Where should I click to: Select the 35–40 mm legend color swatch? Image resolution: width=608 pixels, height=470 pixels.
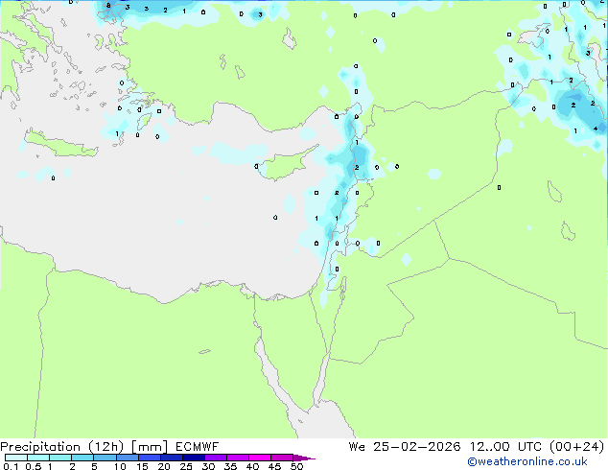[x=237, y=458]
